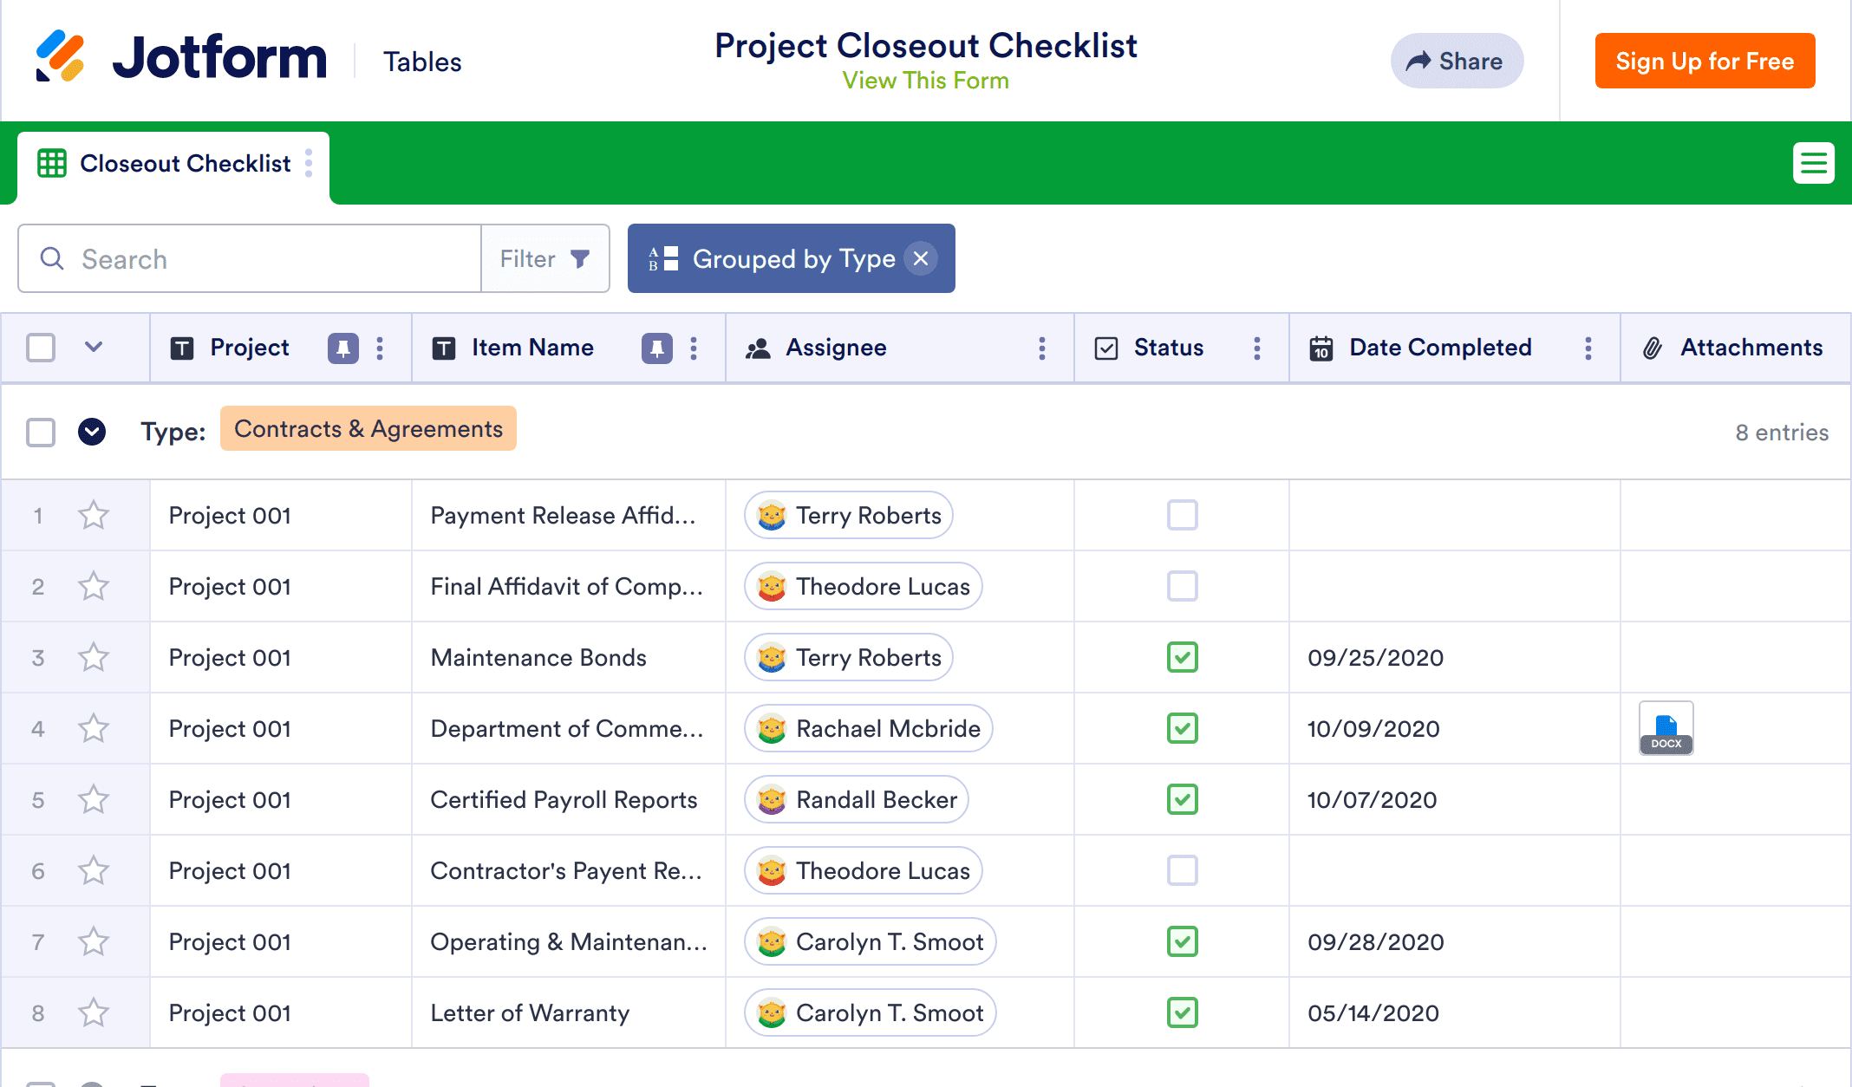Open the green hamburger menu icon
The height and width of the screenshot is (1087, 1852).
[x=1813, y=163]
